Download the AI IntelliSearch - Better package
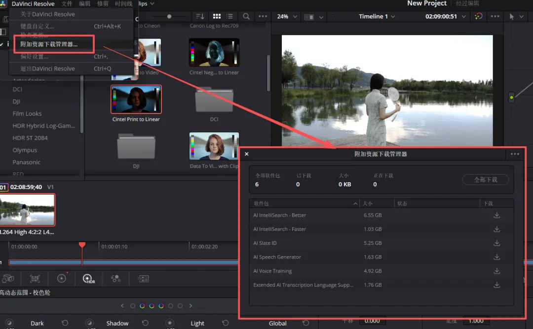The image size is (533, 329). [x=496, y=215]
